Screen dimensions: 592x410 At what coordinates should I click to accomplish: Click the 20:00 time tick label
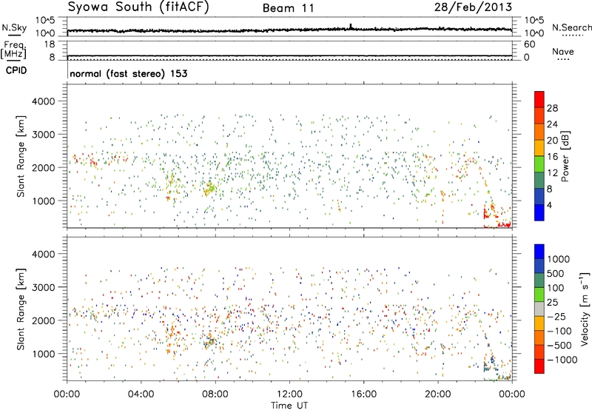coord(438,394)
